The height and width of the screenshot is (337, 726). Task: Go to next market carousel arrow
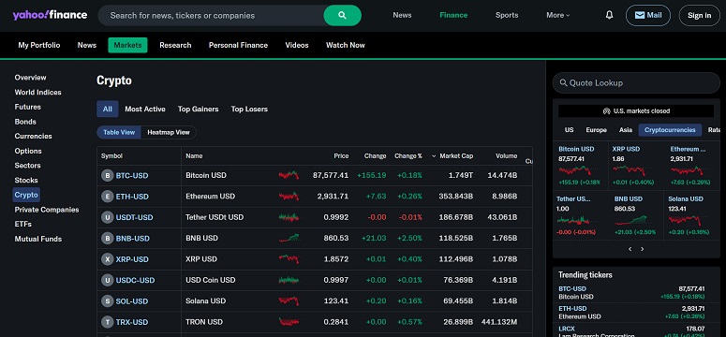(643, 249)
